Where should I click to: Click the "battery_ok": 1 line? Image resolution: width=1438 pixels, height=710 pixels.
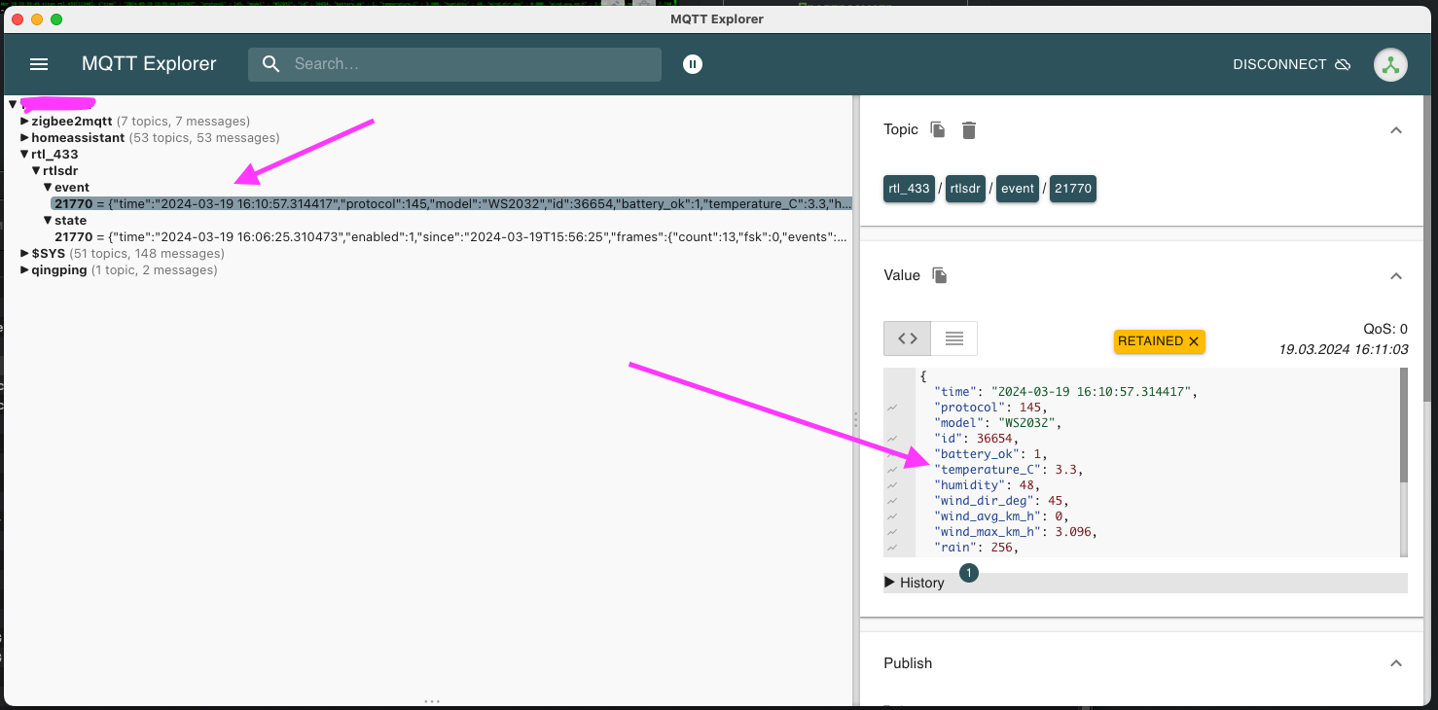tap(989, 454)
